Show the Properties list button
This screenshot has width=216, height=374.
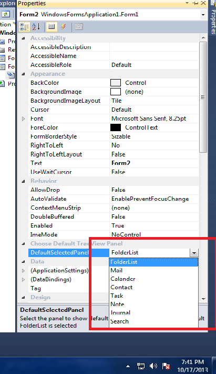pos(52,27)
